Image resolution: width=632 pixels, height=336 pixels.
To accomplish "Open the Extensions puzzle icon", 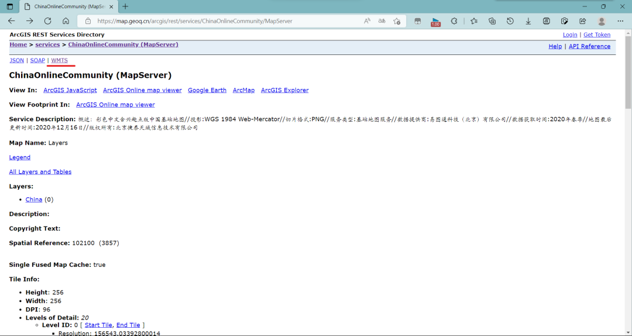I will [x=454, y=21].
